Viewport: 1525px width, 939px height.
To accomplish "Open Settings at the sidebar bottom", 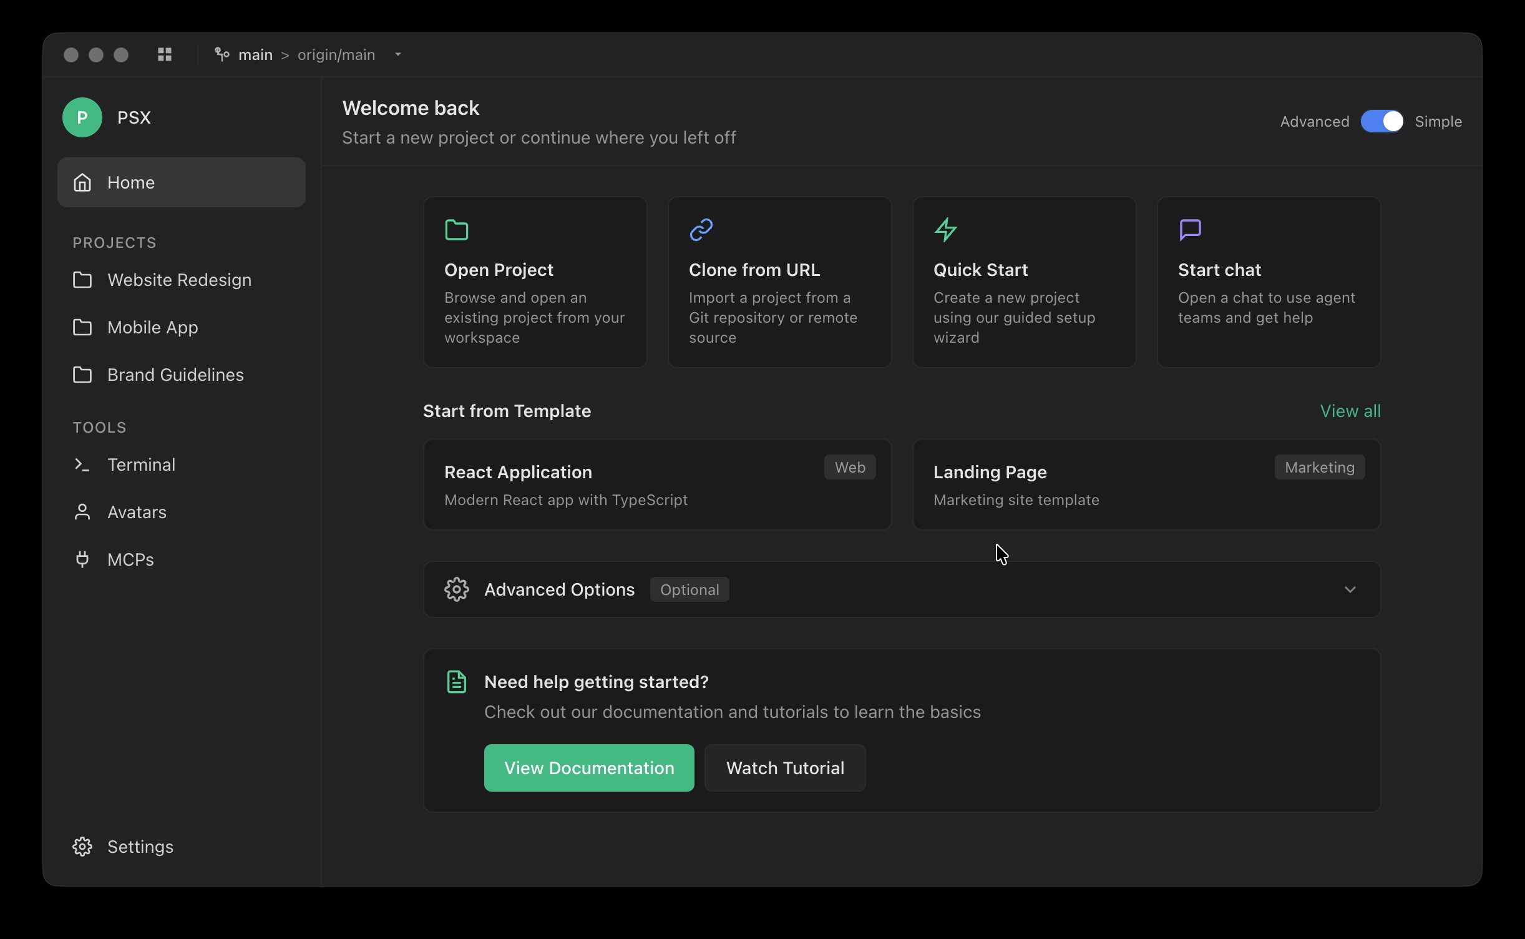I will [140, 847].
